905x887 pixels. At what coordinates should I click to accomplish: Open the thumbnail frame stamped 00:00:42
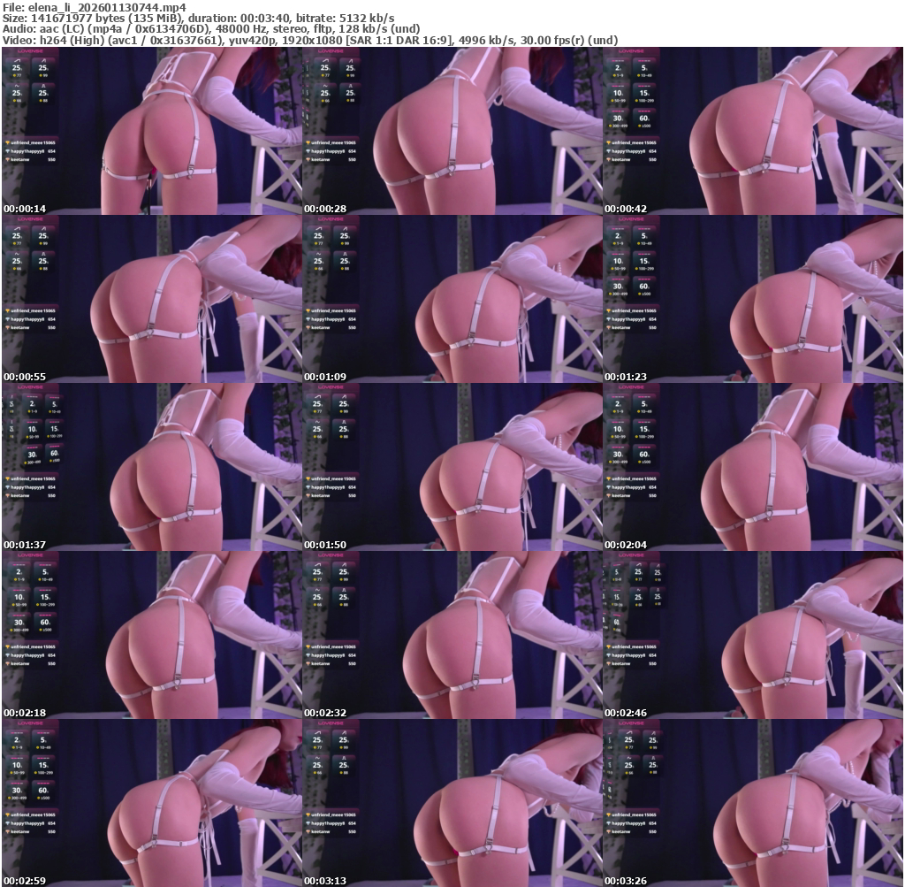tap(753, 131)
